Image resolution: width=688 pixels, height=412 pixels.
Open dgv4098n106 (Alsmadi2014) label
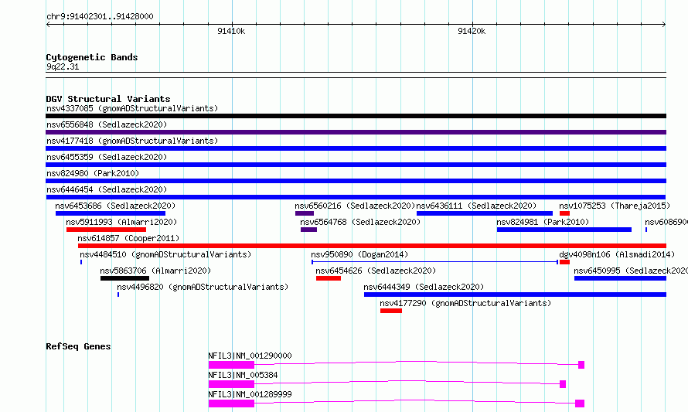click(617, 254)
